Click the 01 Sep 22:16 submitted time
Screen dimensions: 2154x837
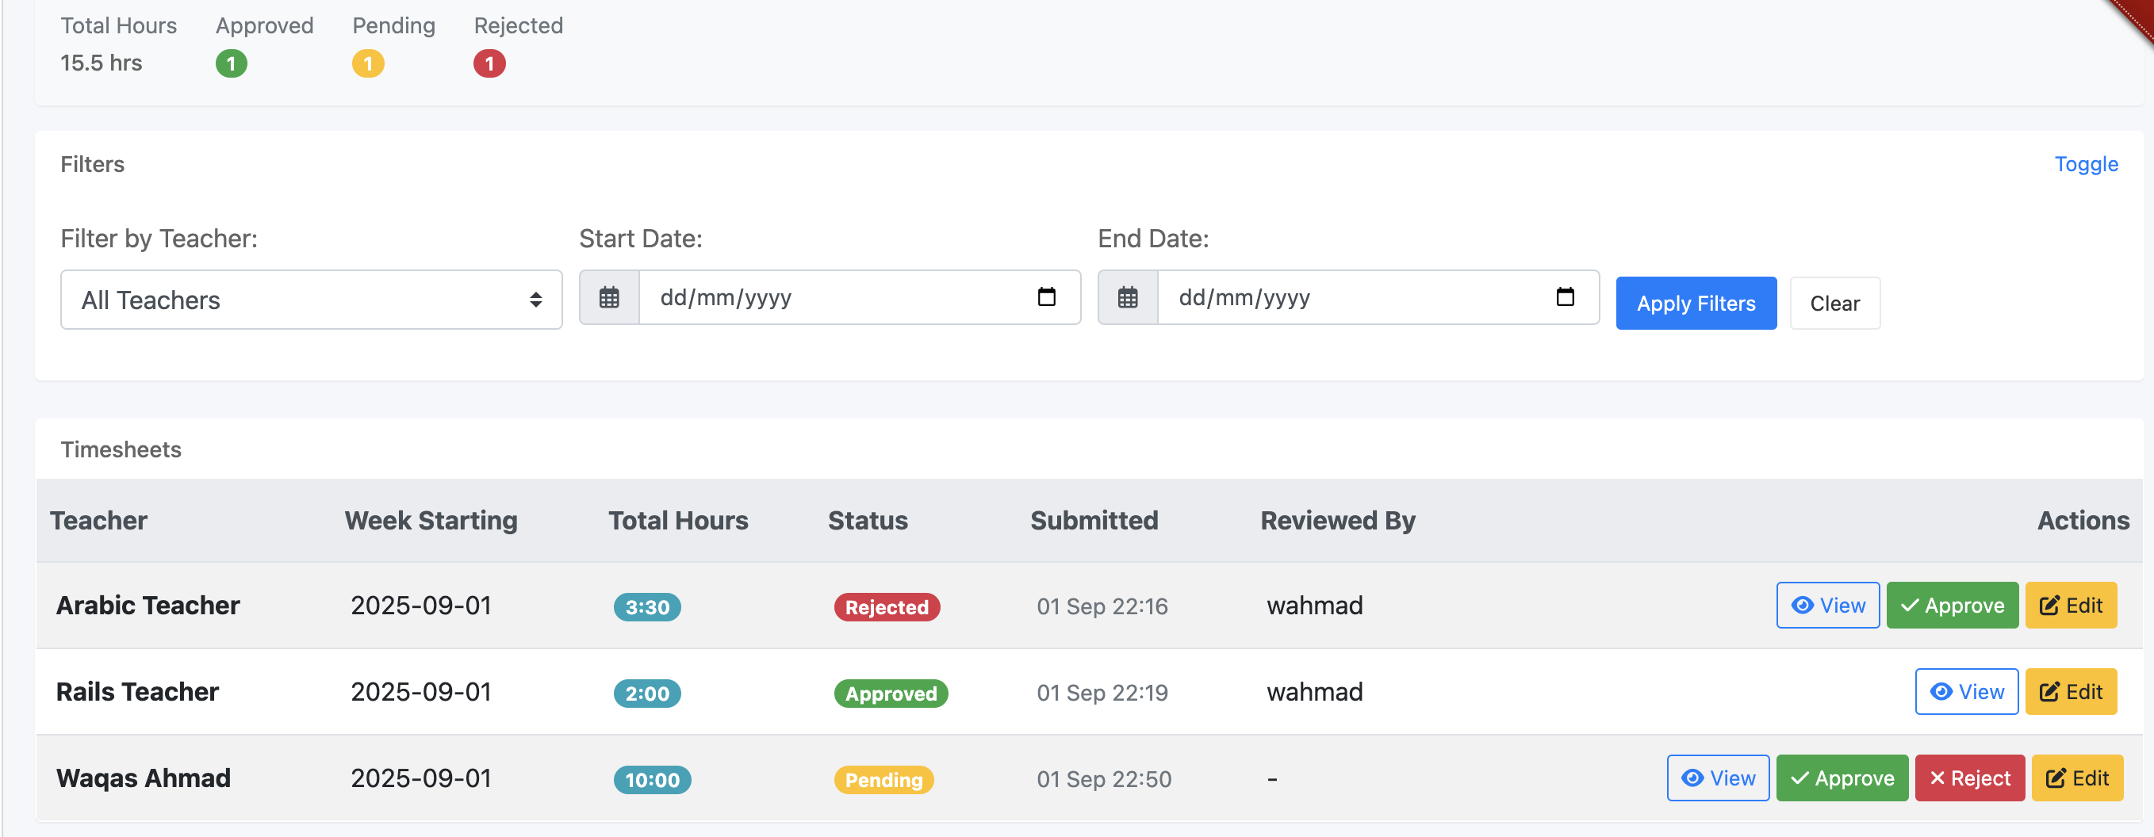1102,606
